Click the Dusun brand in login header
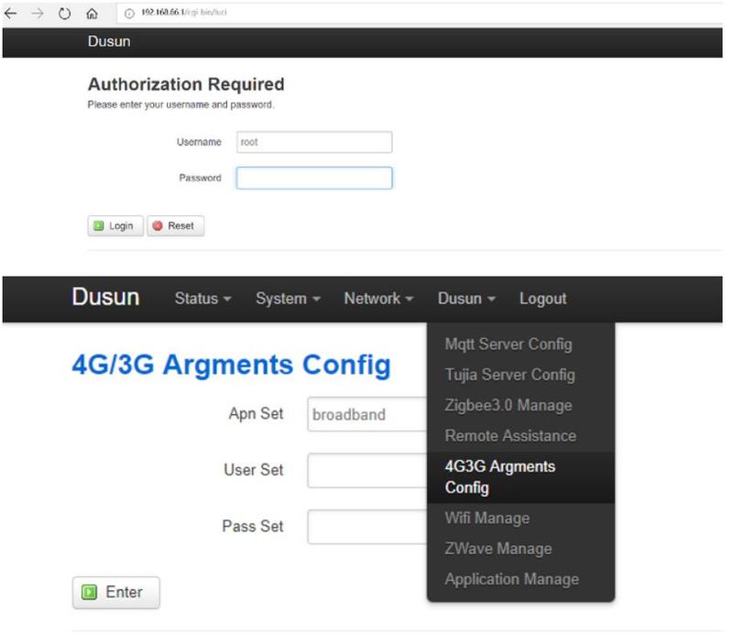 point(109,41)
